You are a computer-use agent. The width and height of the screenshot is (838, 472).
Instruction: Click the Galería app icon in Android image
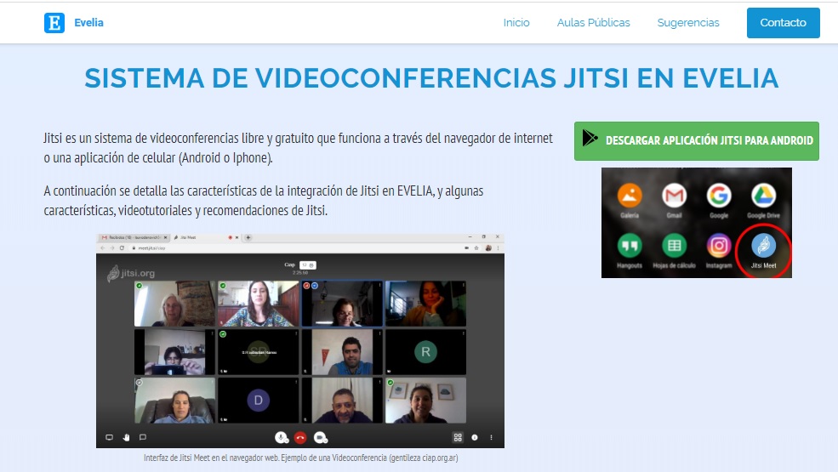tap(630, 196)
